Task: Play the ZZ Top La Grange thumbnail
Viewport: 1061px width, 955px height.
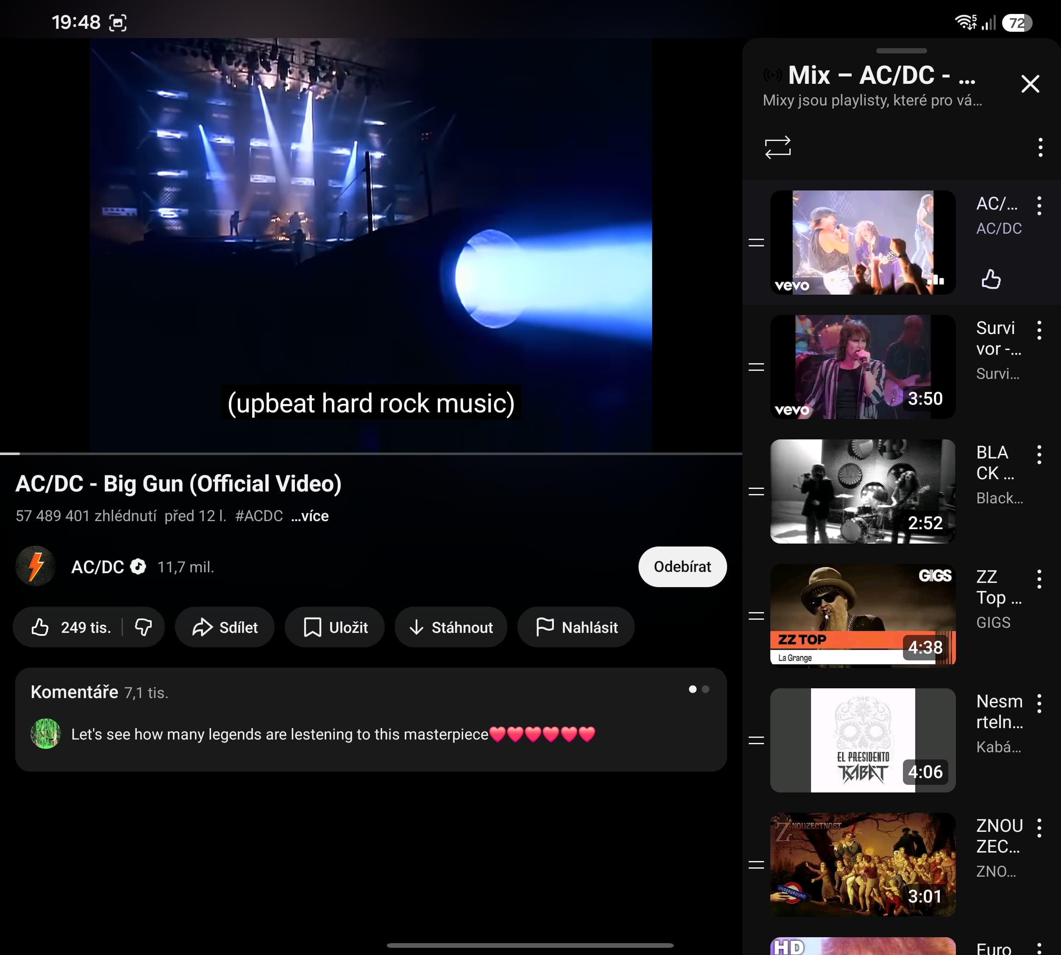Action: point(862,616)
